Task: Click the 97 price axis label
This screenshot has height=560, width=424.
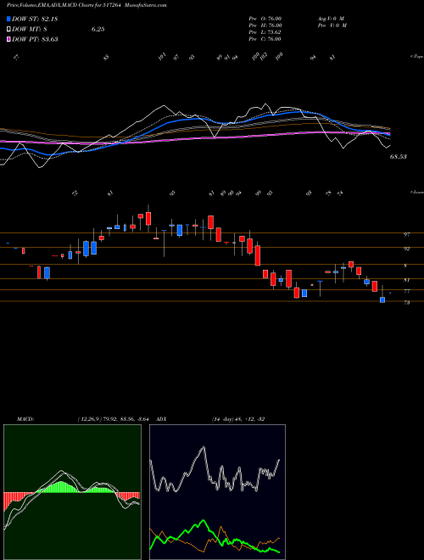Action: click(x=406, y=235)
